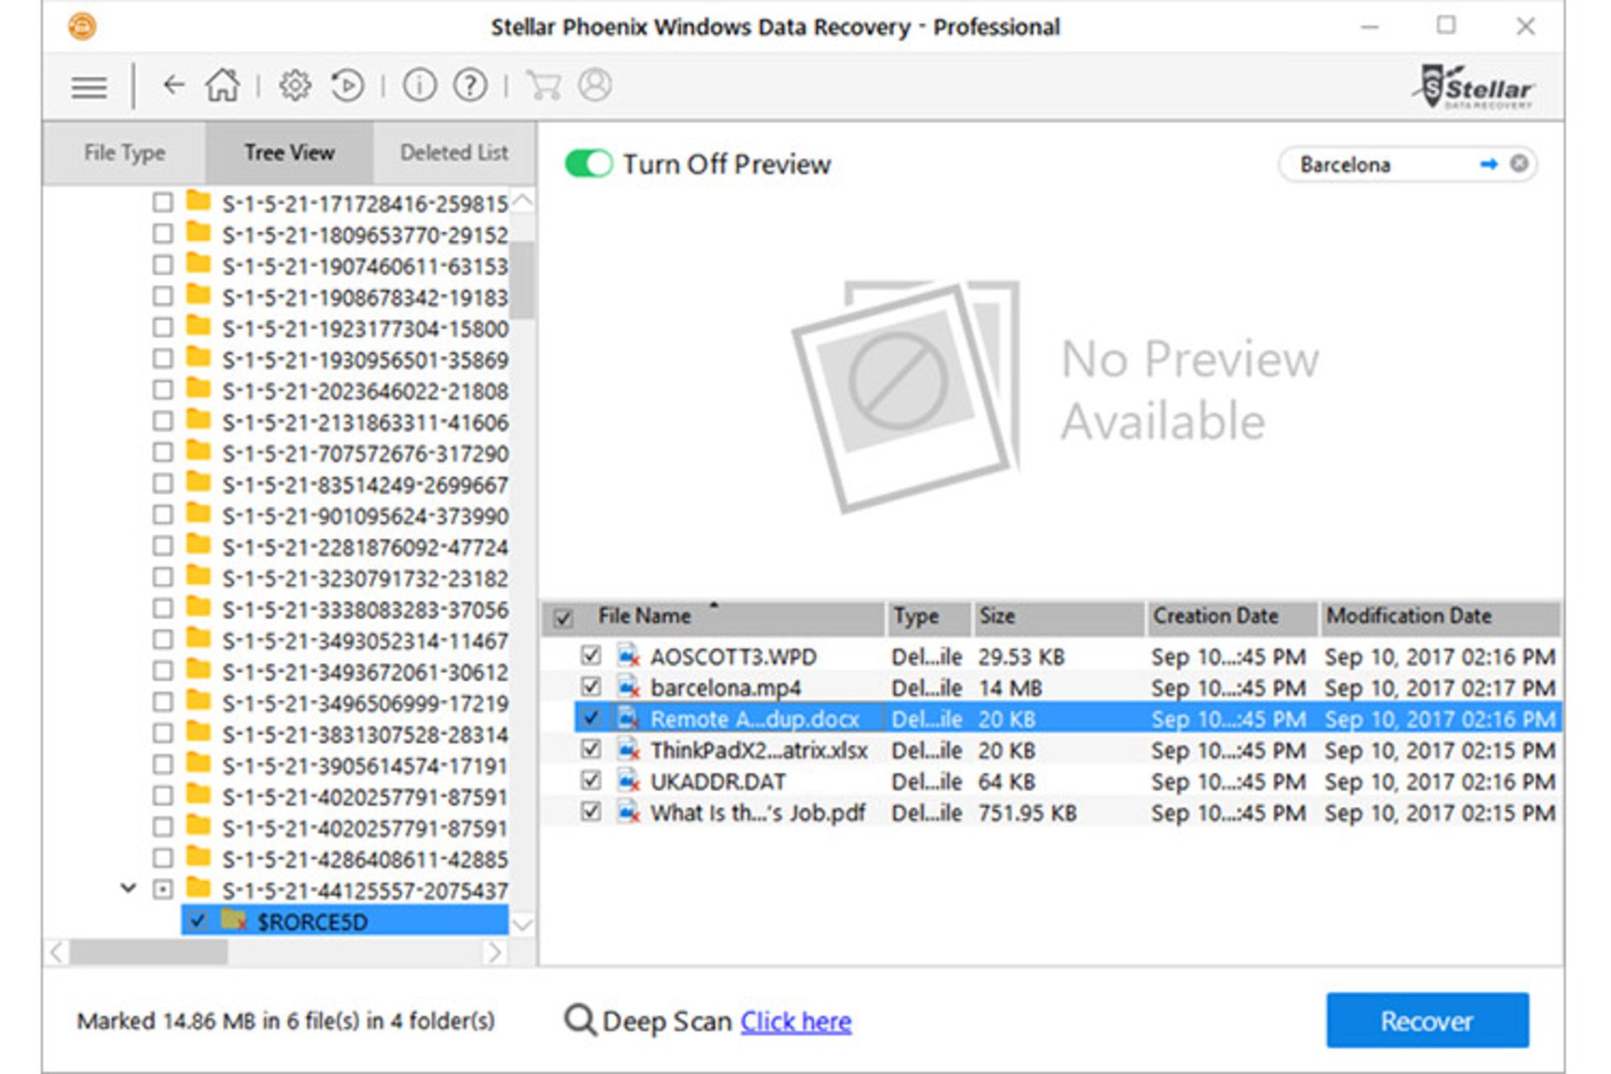The image size is (1611, 1074).
Task: Click the UKADDR.DAT file icon
Action: coord(628,781)
